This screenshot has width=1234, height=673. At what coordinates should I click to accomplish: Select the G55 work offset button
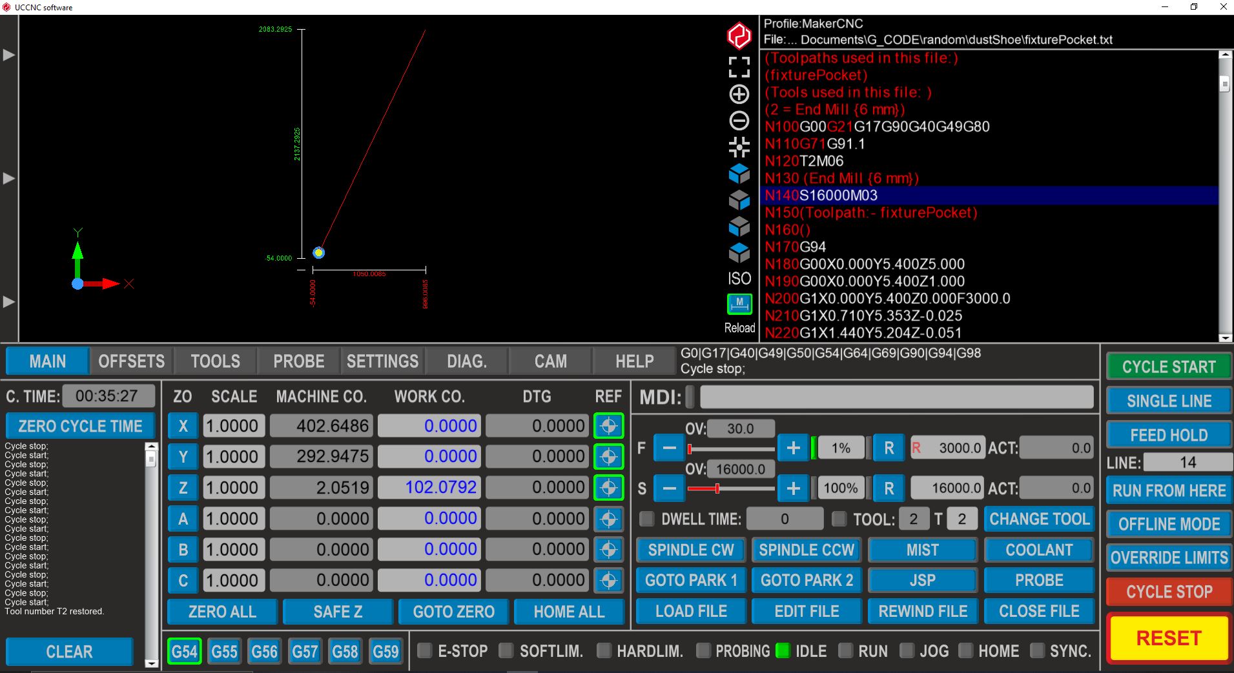click(x=224, y=652)
